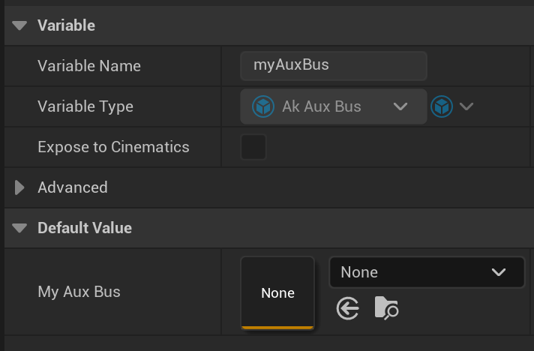This screenshot has height=351, width=534.
Task: Use selected asset from Content Browser arrow
Action: click(x=348, y=307)
